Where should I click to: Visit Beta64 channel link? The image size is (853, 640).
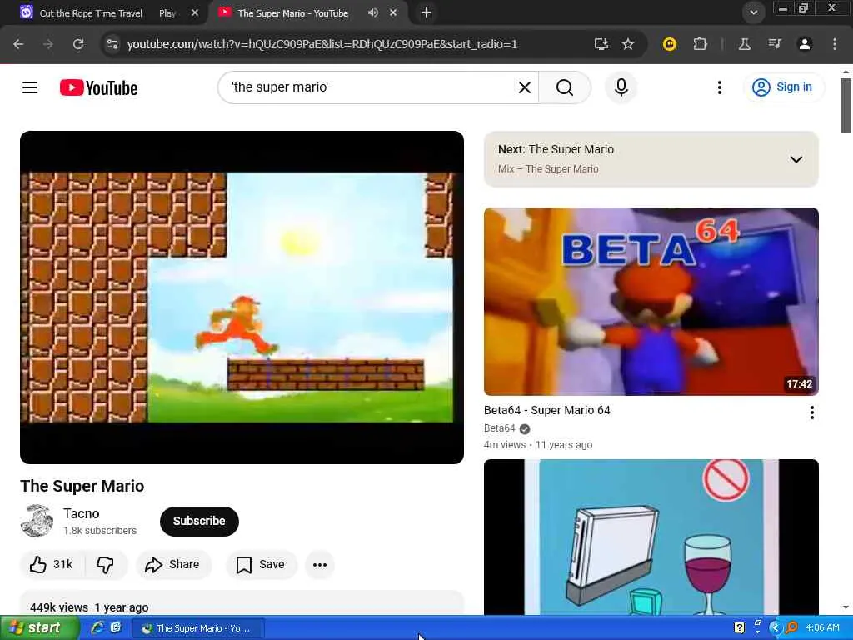500,428
